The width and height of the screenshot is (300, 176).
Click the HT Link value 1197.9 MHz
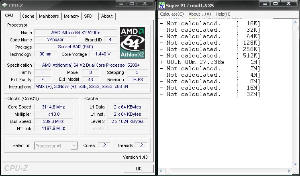tap(53, 128)
